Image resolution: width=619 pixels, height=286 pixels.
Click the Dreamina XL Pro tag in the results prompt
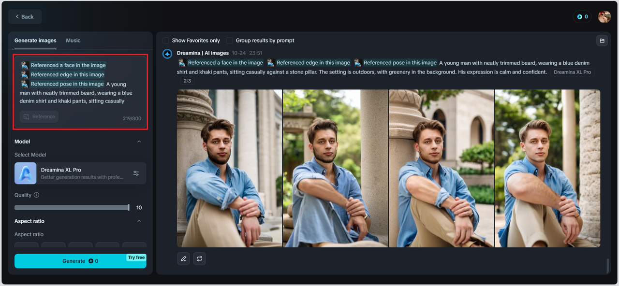(x=573, y=72)
